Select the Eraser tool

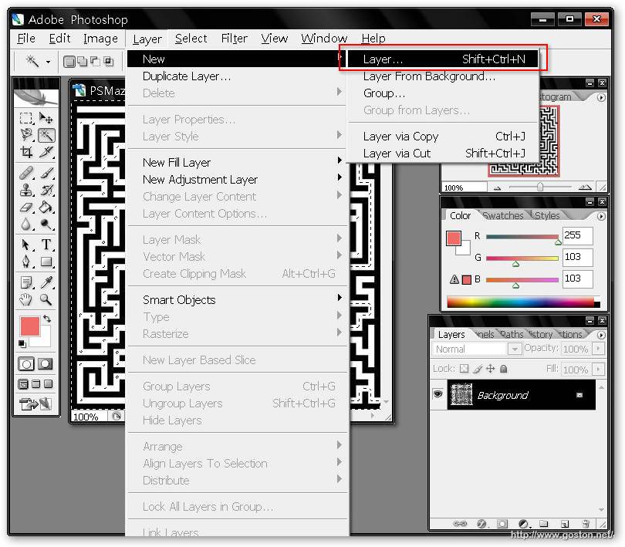[x=26, y=208]
